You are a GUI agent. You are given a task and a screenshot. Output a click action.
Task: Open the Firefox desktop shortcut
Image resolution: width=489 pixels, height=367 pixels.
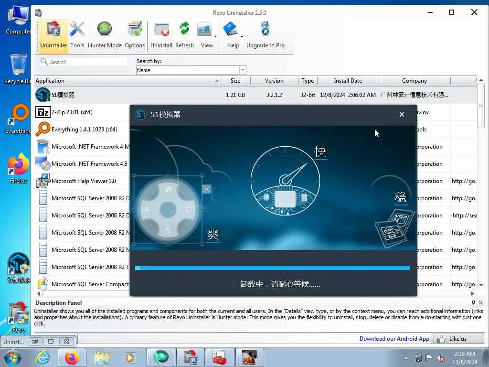point(18,169)
